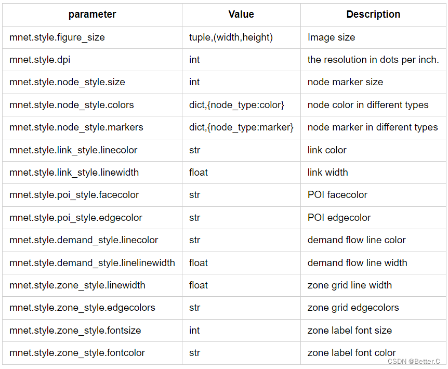Select the mnet.style.node_style.size cell
The height and width of the screenshot is (369, 448).
[x=67, y=82]
